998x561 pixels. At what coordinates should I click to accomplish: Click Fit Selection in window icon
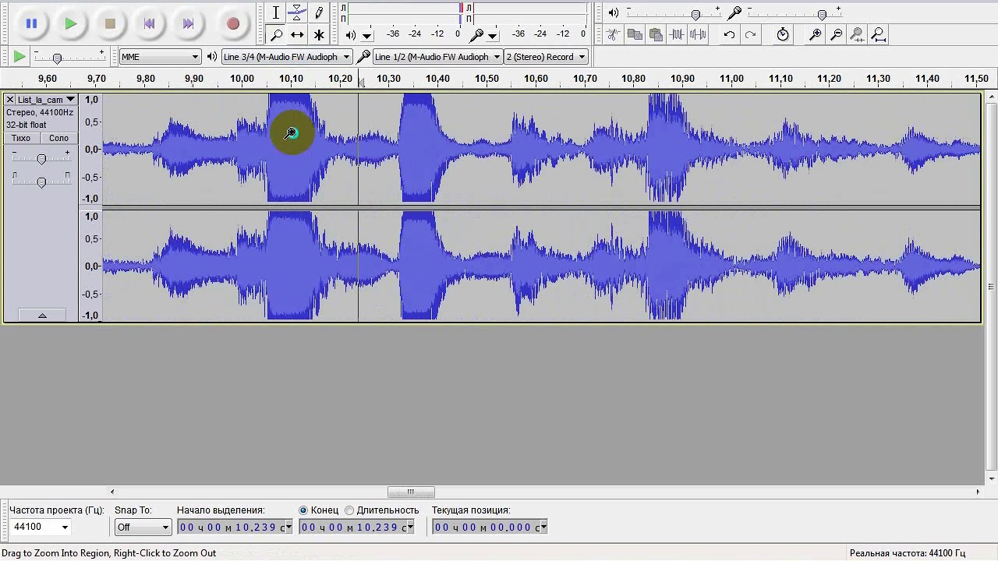(x=857, y=34)
